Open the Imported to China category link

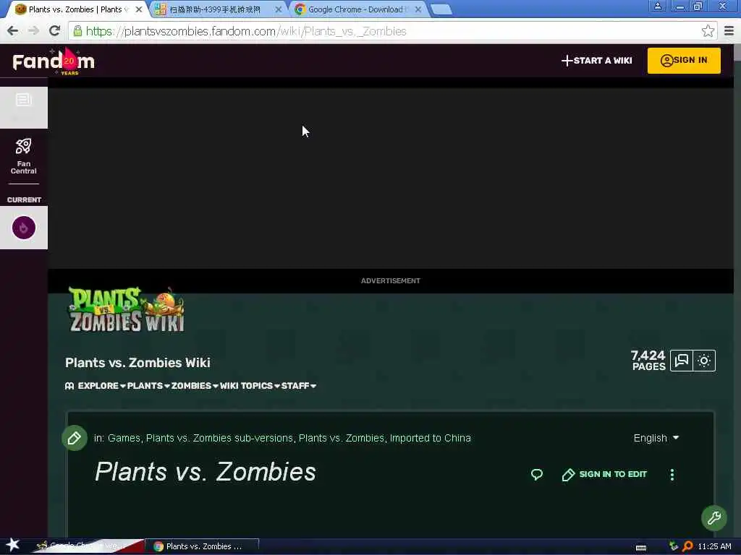pyautogui.click(x=430, y=438)
